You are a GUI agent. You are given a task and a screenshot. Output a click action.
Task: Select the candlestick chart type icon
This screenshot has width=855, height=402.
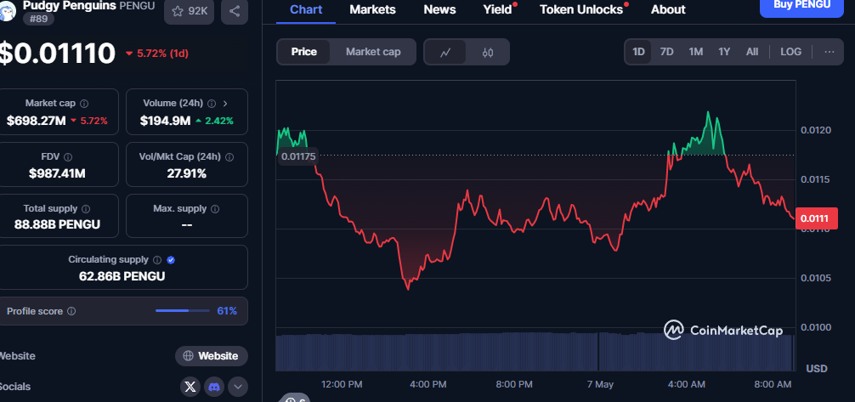pos(488,53)
